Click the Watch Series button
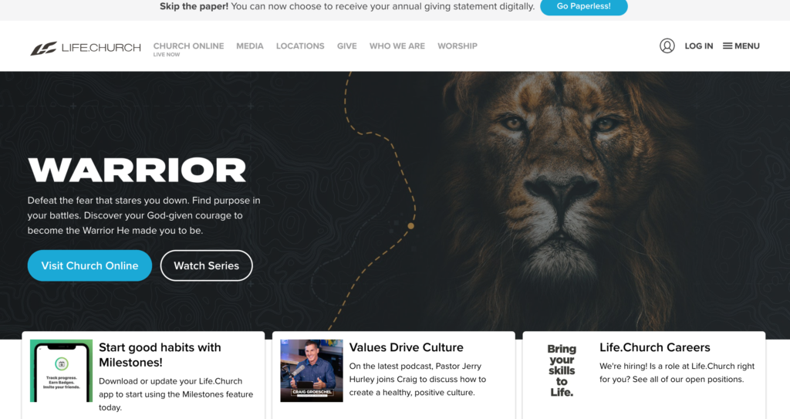 coord(207,265)
